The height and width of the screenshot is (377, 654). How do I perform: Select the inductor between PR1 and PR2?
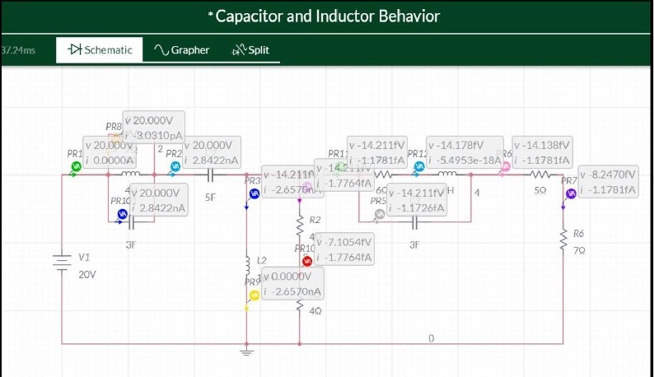point(130,174)
